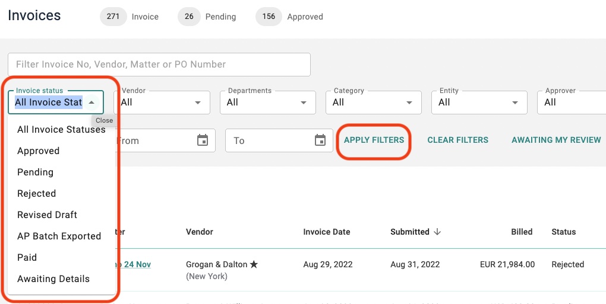
Task: Click the APPLY FILTERS button
Action: point(374,140)
